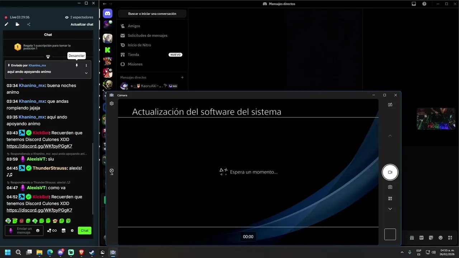Click Actualizar chat
Viewport: 459px width, 258px height.
(82, 24)
